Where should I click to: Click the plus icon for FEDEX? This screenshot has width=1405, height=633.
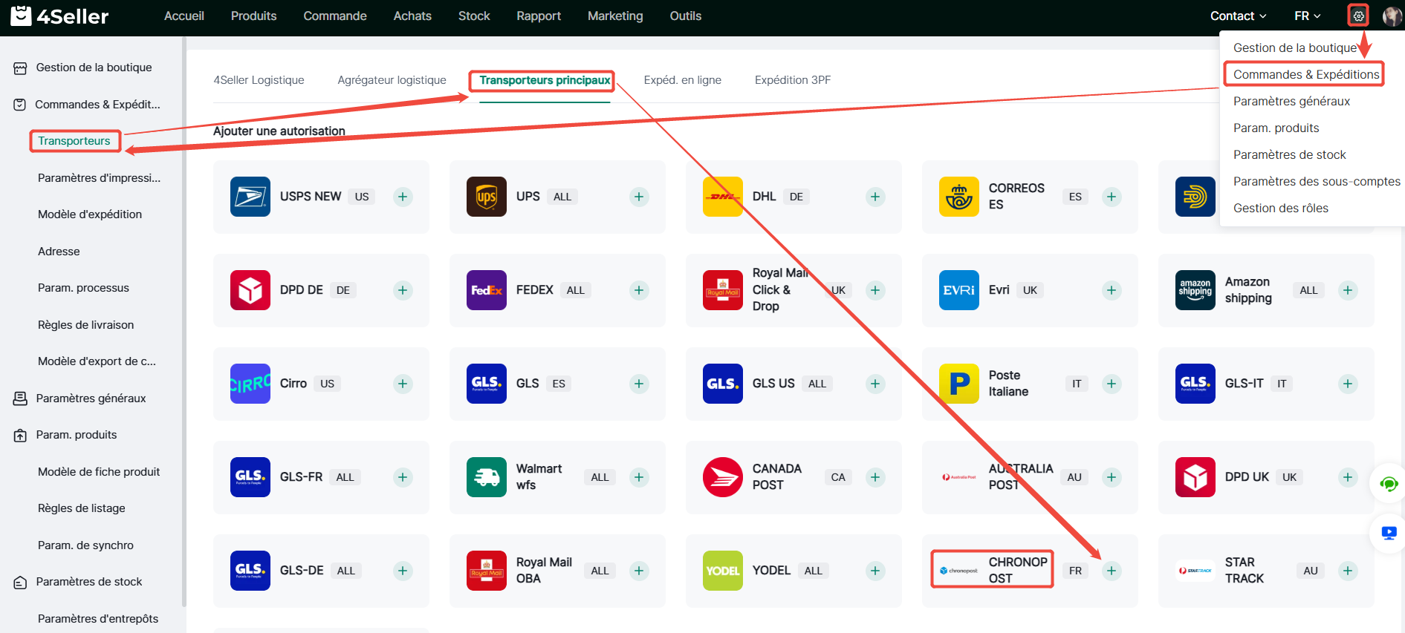639,290
